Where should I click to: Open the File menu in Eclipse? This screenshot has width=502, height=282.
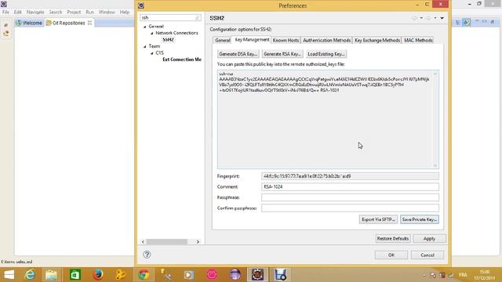click(x=5, y=13)
